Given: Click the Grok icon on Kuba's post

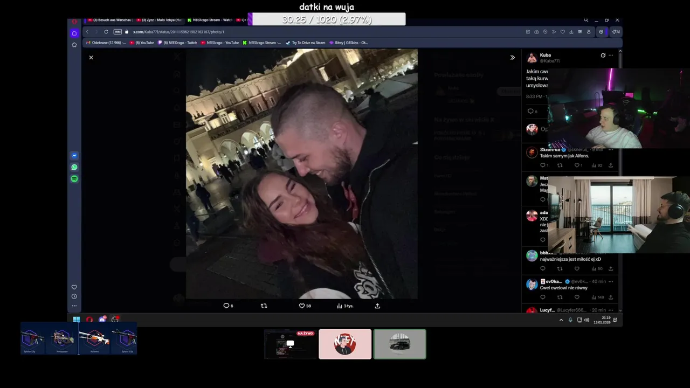Looking at the screenshot, I should (x=603, y=55).
